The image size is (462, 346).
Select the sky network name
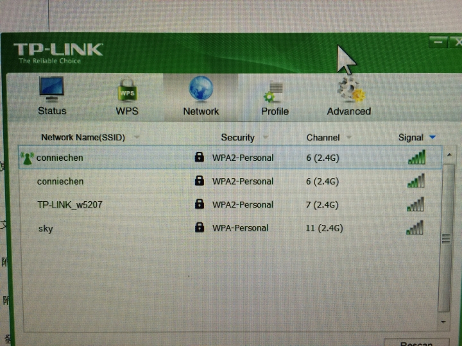click(46, 229)
